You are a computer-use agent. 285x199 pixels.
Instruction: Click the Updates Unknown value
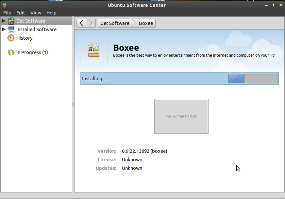click(x=132, y=168)
